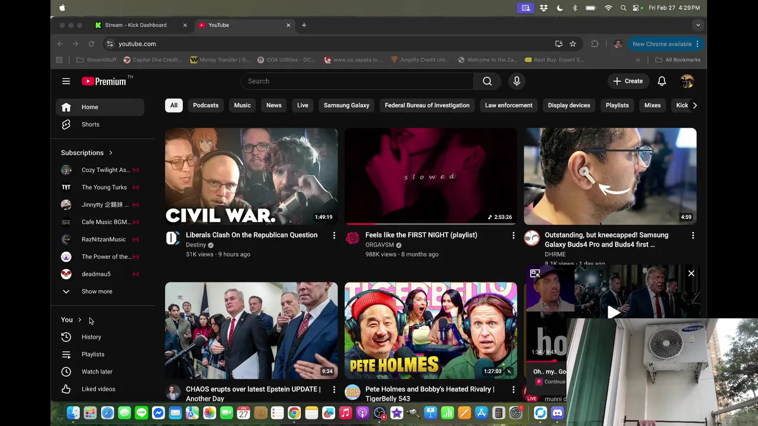The image size is (758, 426).
Task: Click the Create button
Action: 628,81
